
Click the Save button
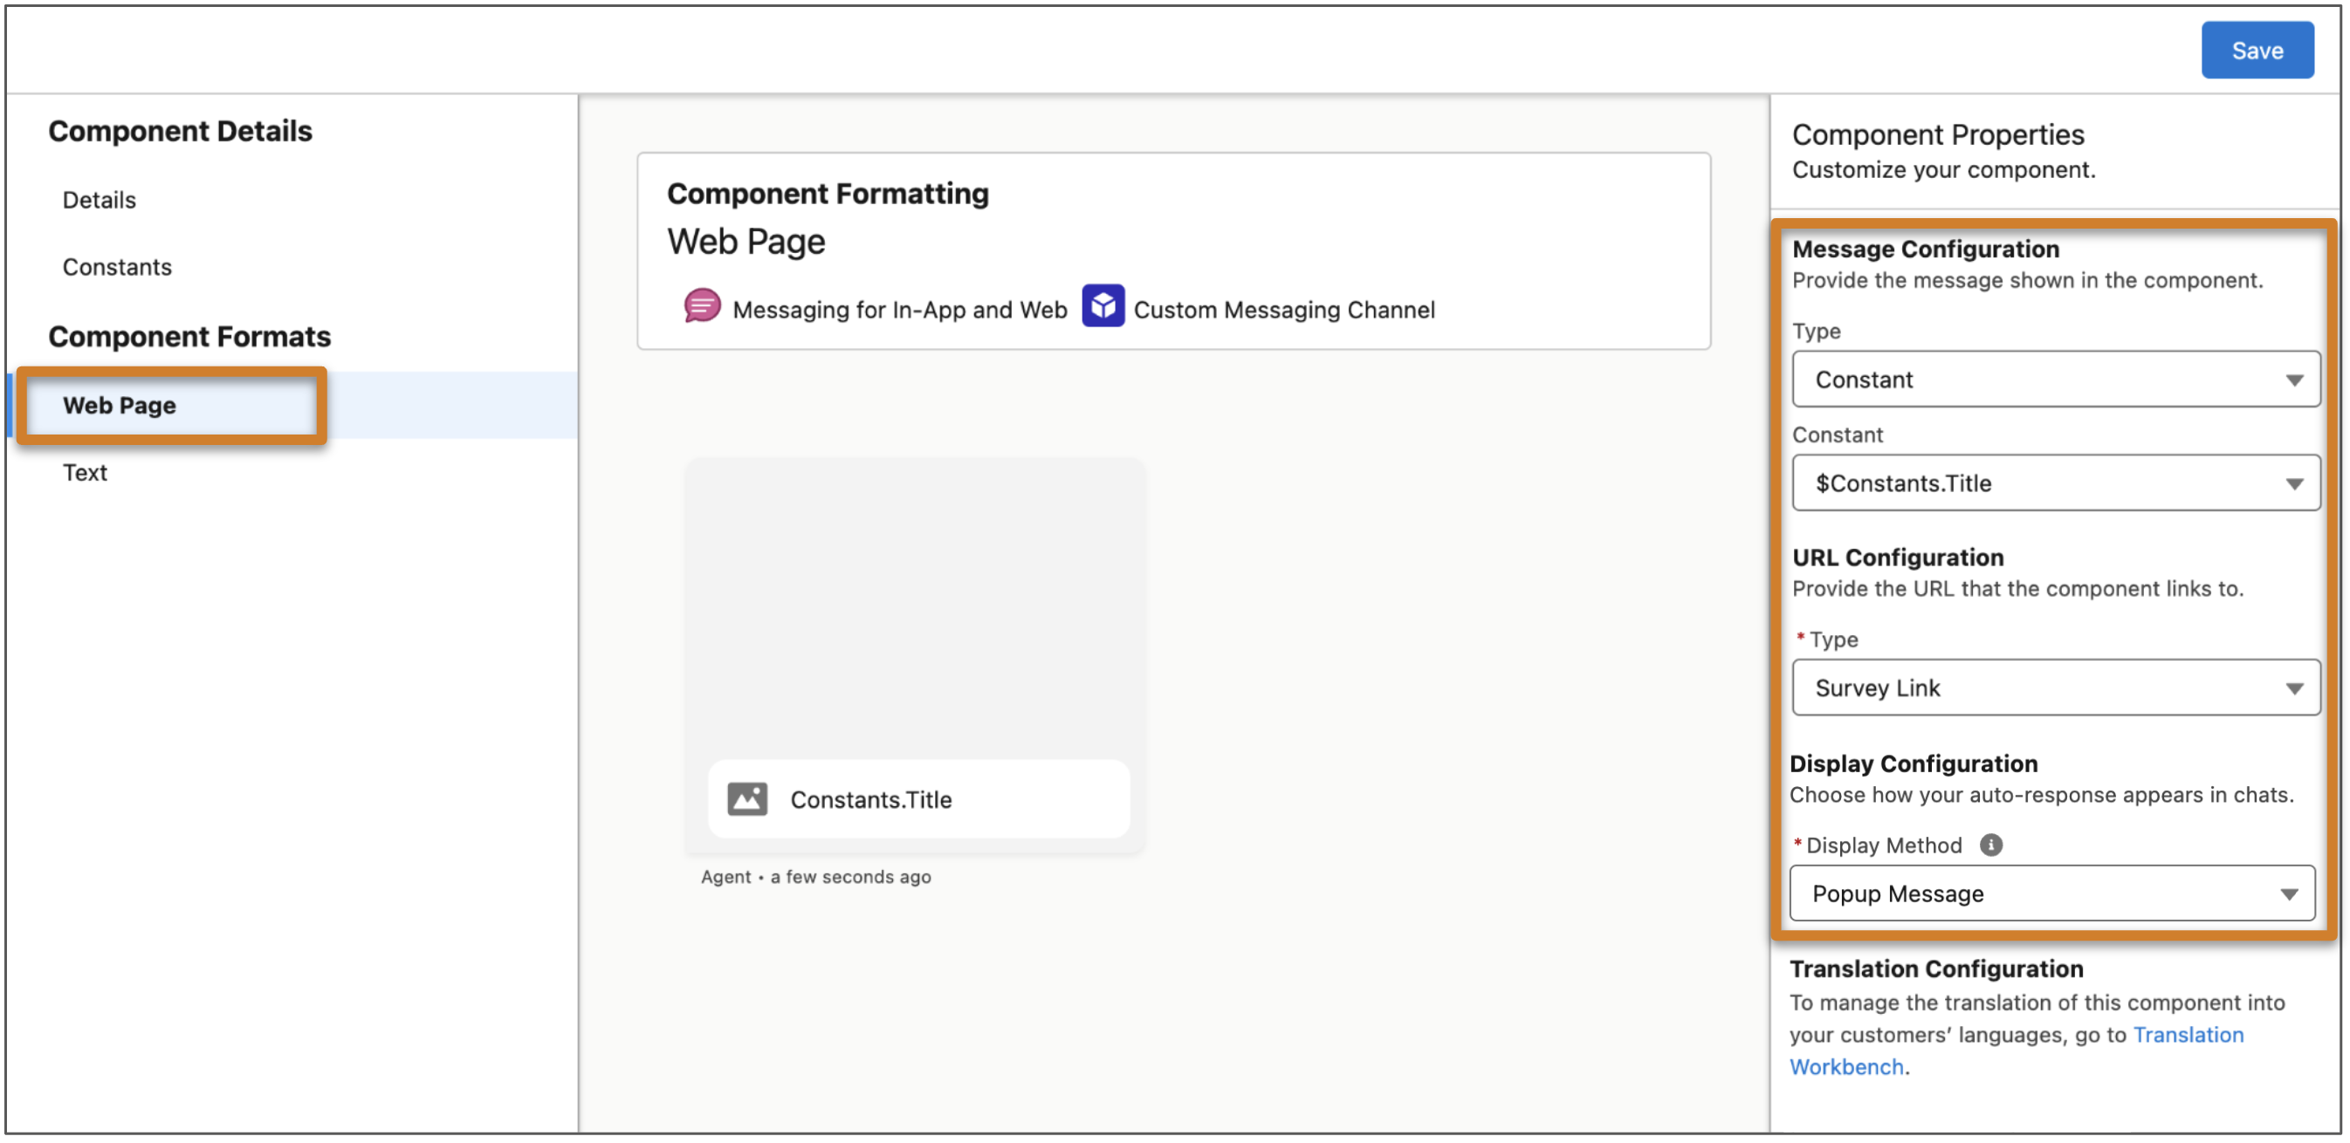pos(2257,50)
